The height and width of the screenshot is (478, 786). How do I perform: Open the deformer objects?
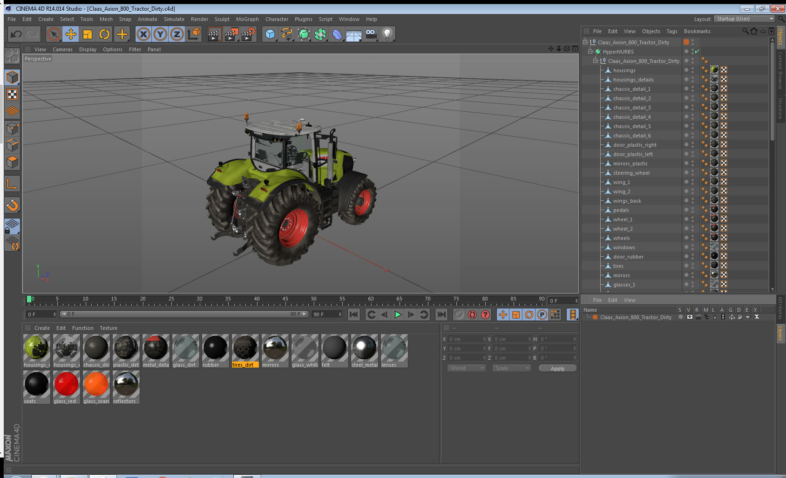(337, 34)
